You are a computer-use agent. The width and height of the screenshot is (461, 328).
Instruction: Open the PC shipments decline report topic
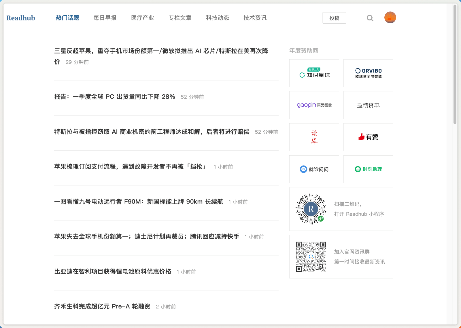pyautogui.click(x=114, y=97)
